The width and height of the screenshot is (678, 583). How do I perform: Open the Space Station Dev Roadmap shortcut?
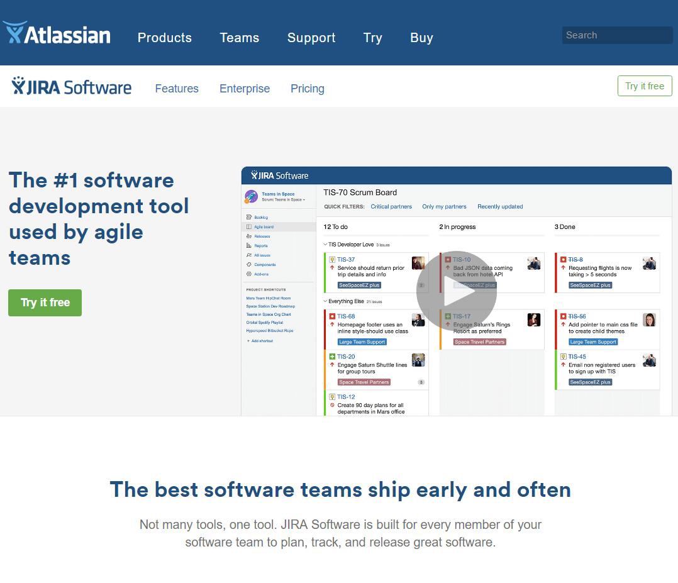click(x=270, y=306)
